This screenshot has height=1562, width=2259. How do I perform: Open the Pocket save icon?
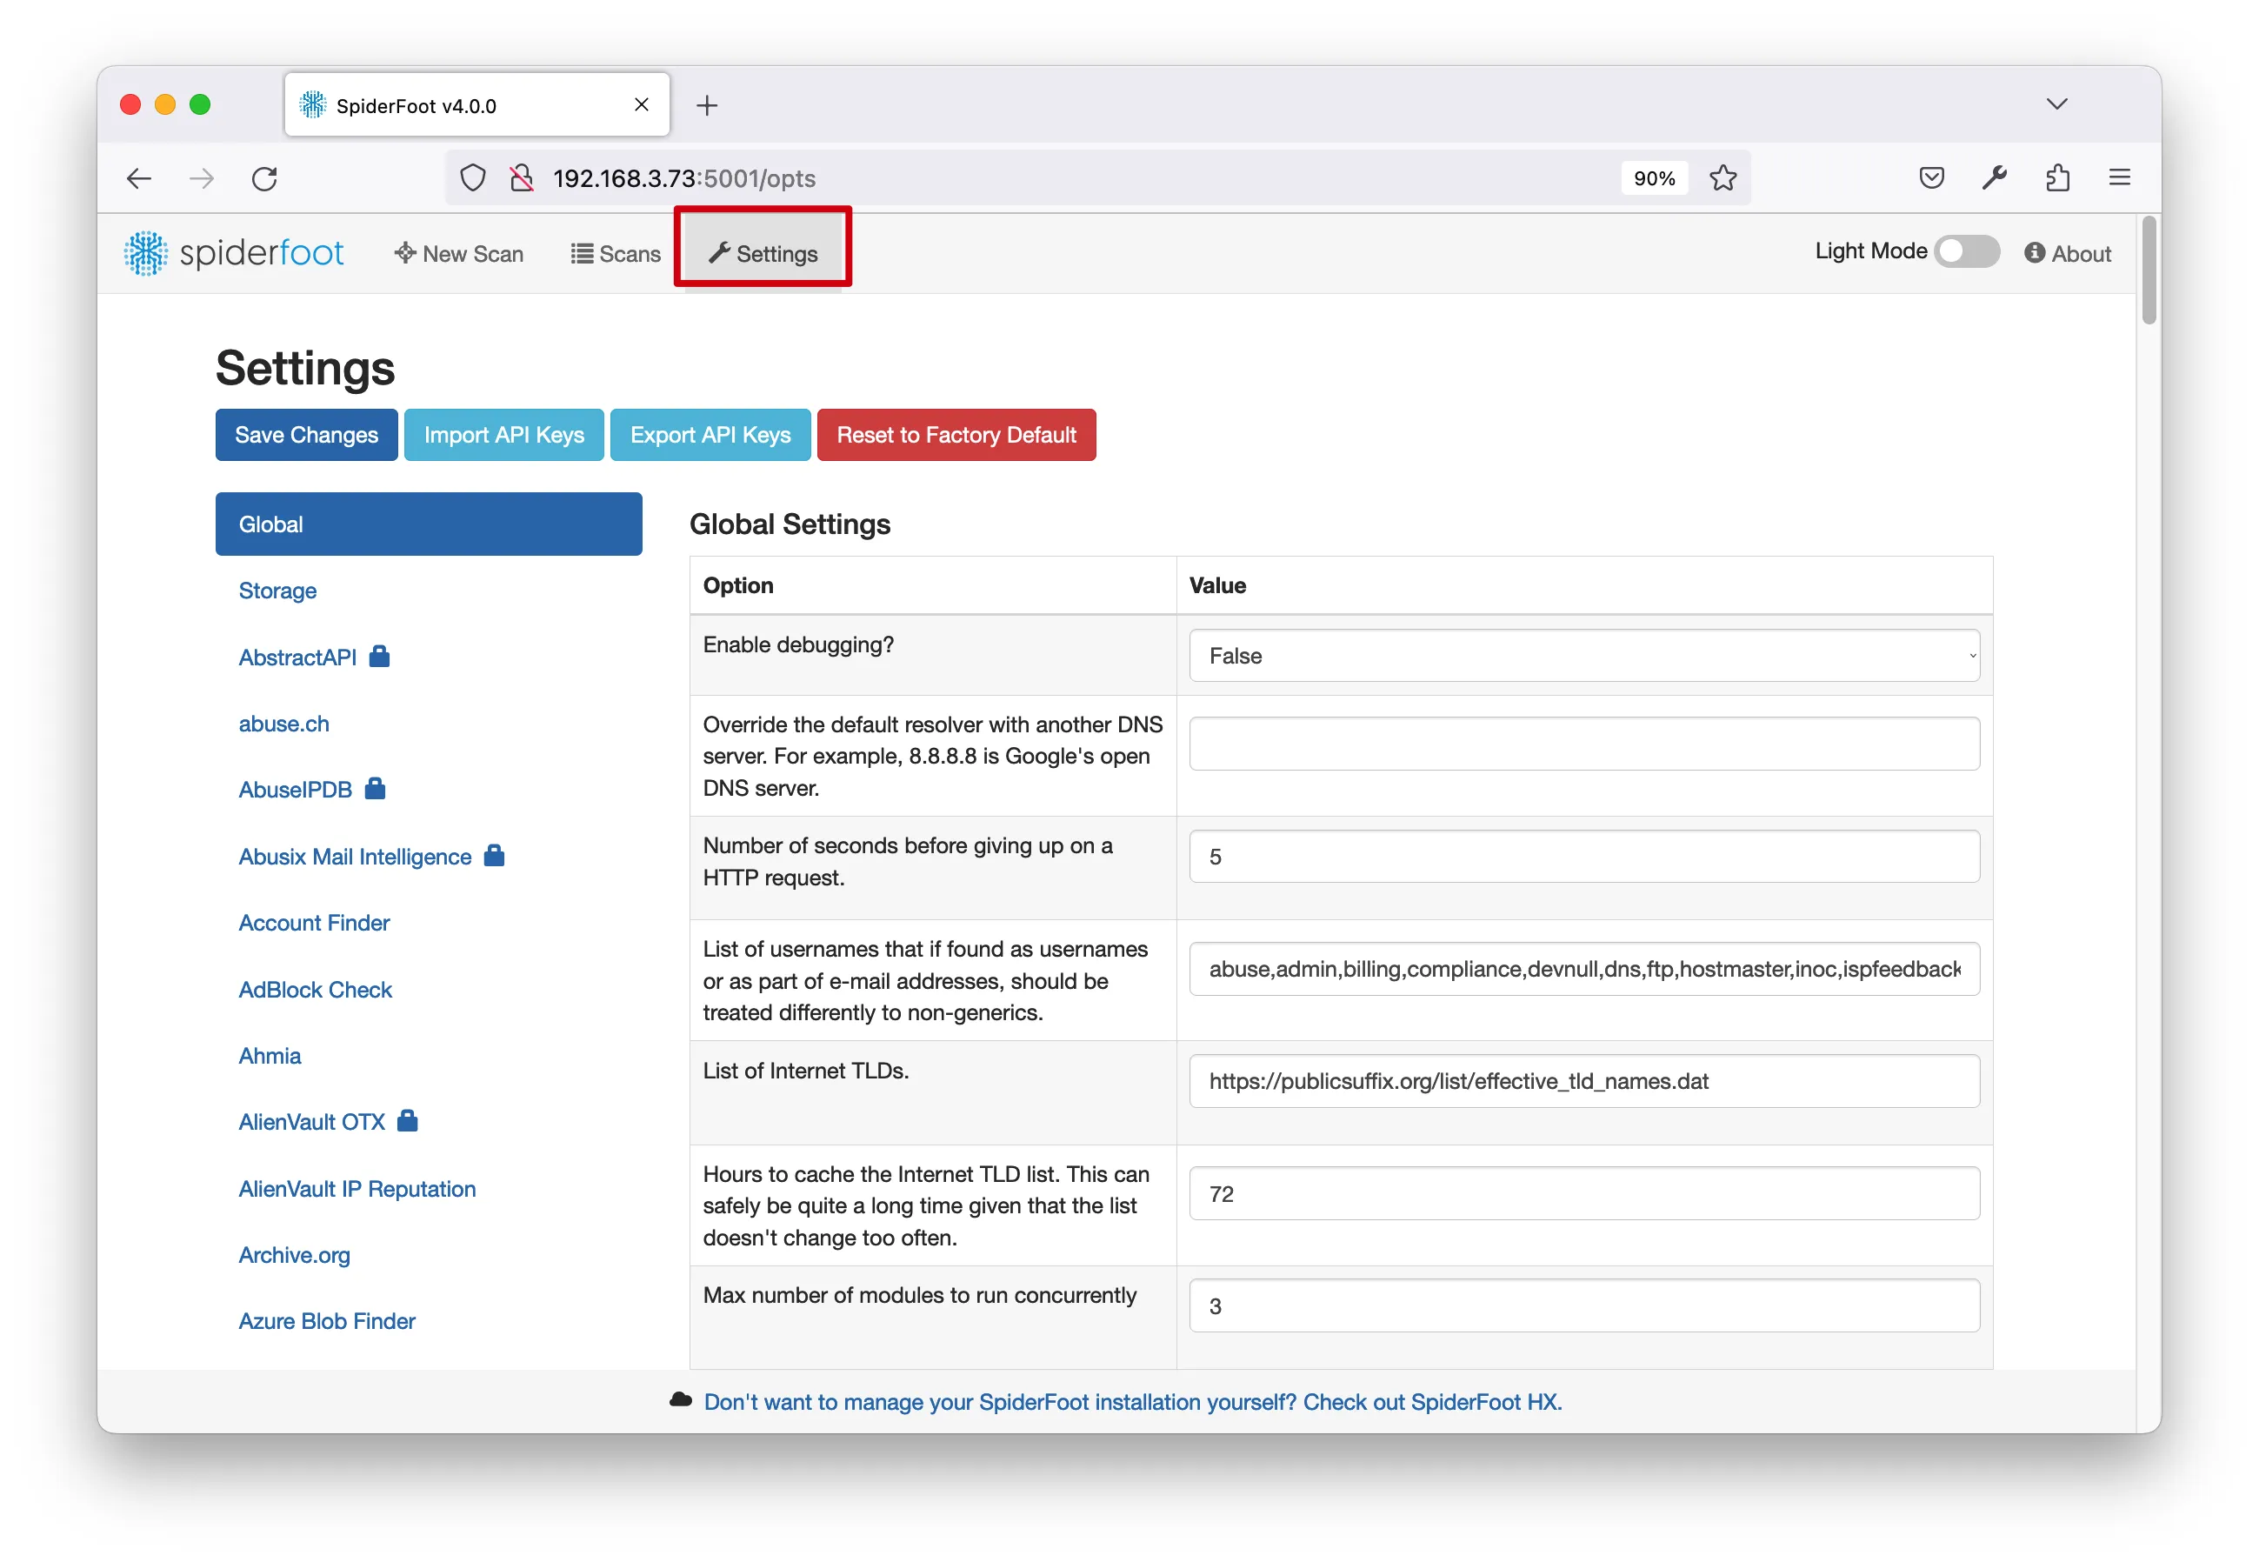tap(1931, 178)
